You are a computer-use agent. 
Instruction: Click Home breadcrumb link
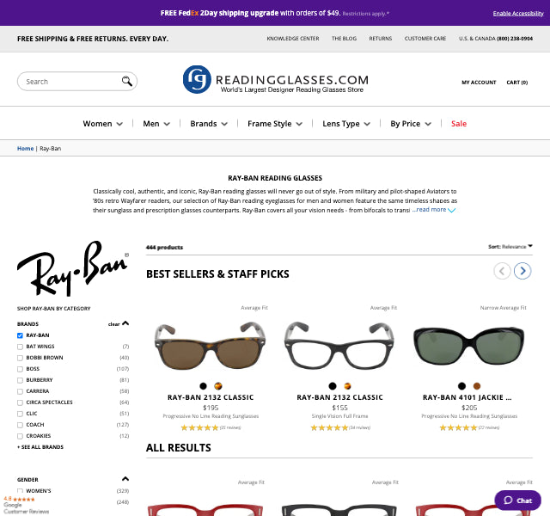pyautogui.click(x=25, y=149)
